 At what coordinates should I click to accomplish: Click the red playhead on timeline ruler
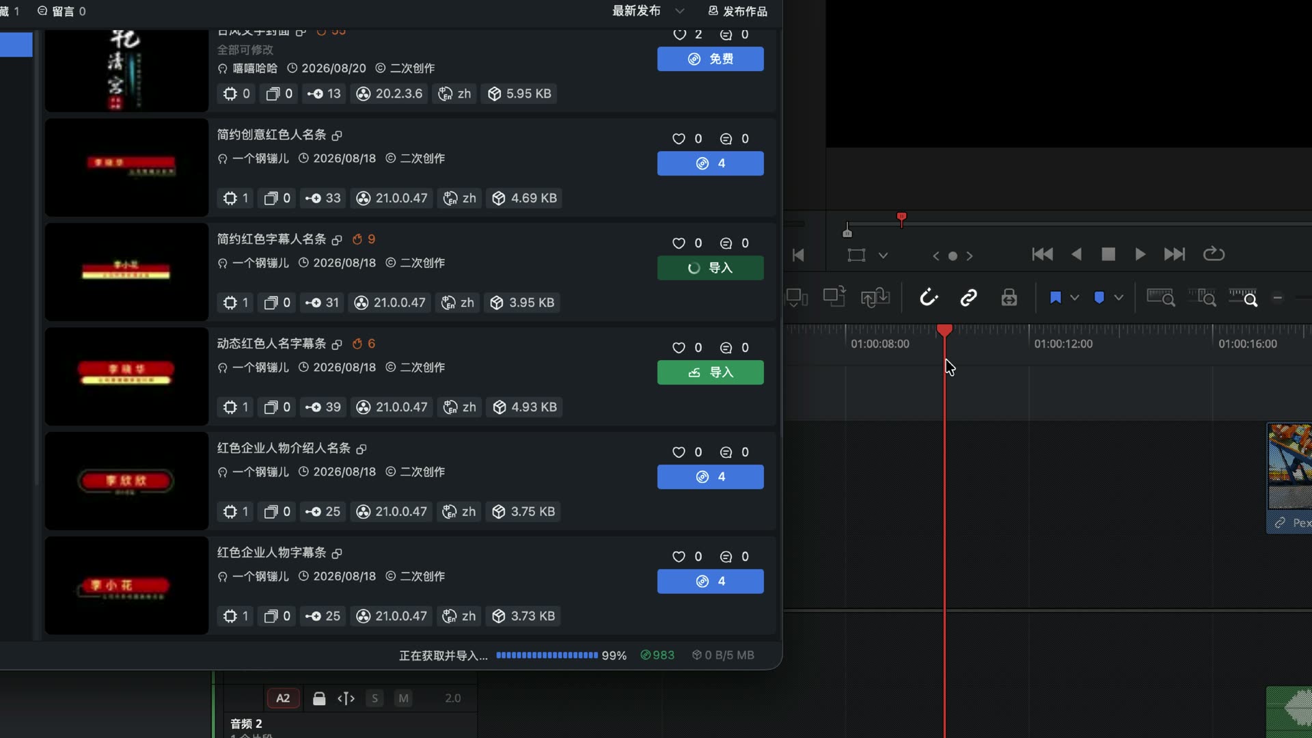[944, 331]
